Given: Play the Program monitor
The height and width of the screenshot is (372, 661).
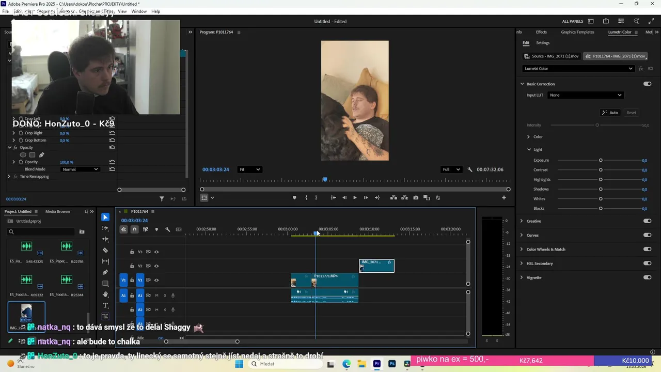Looking at the screenshot, I should coord(355,197).
